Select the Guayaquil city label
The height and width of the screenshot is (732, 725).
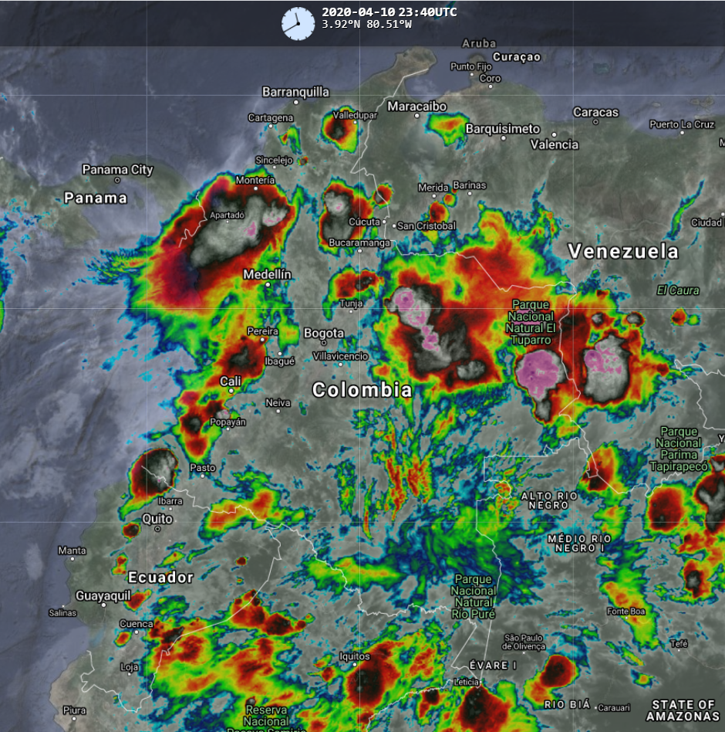tap(103, 595)
